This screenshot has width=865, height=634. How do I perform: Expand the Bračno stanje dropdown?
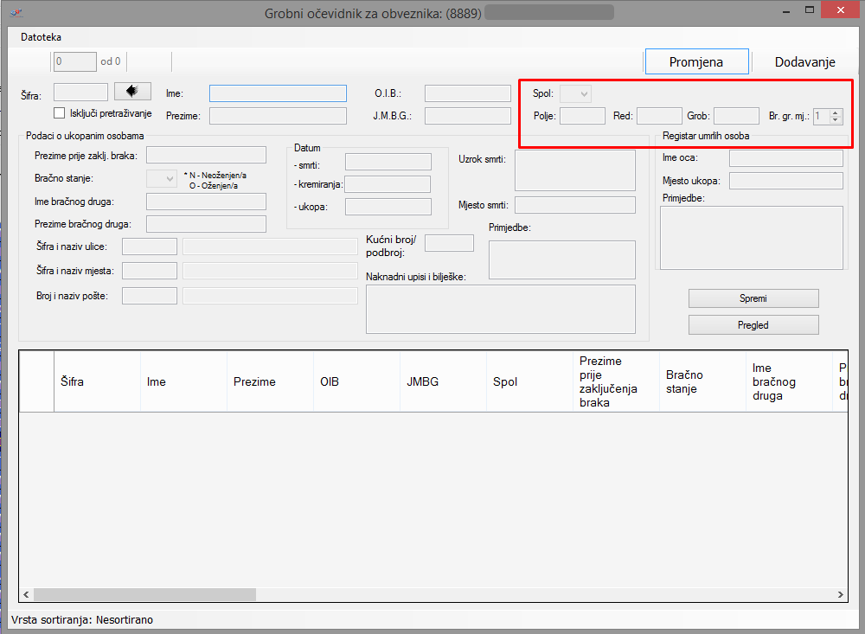[x=162, y=178]
